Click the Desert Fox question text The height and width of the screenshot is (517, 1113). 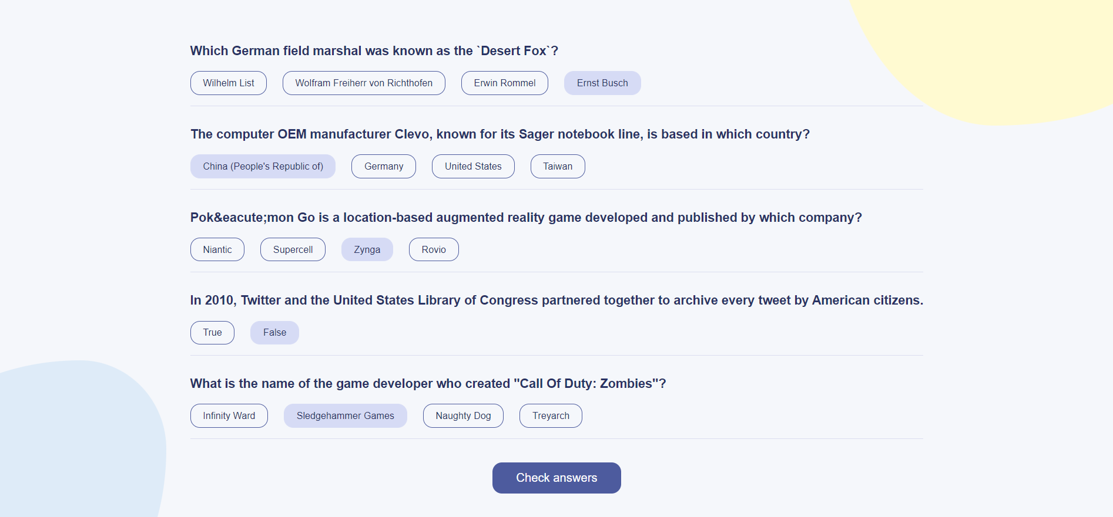coord(374,51)
